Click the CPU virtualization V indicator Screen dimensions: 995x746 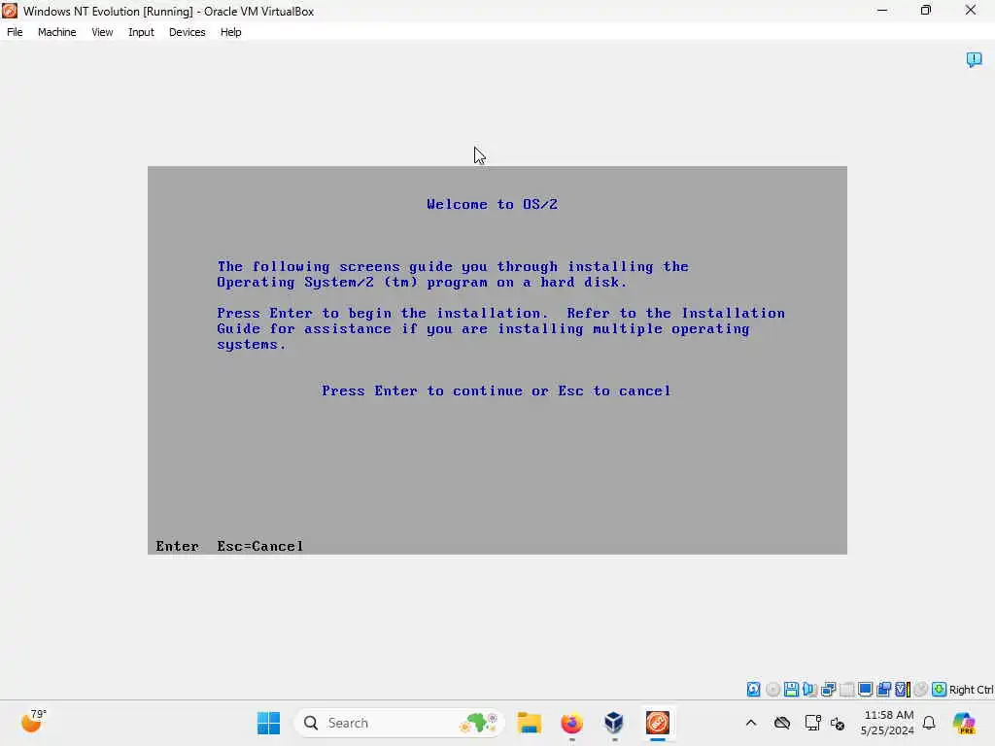click(903, 689)
